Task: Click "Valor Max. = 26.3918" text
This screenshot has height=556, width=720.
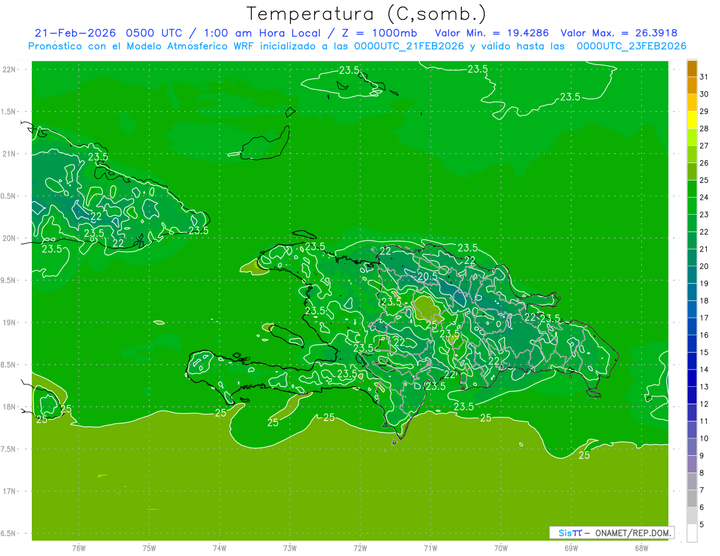Action: click(619, 33)
